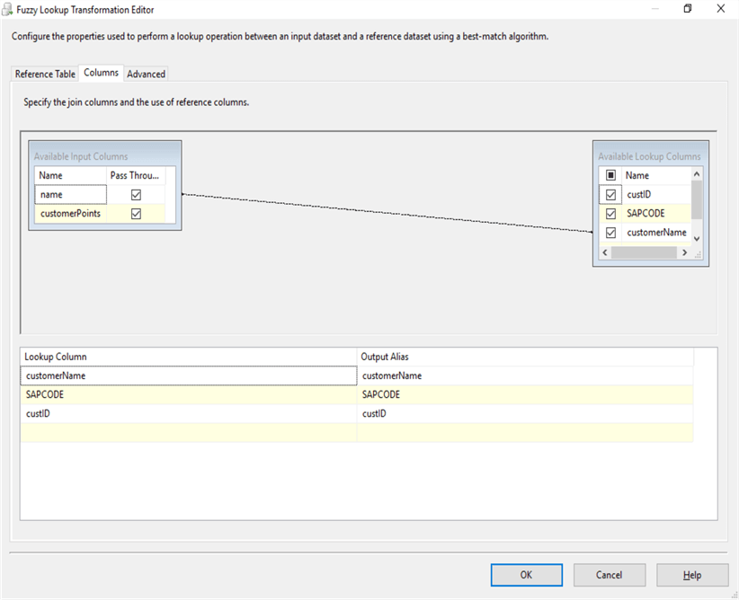Uncheck the customerName lookup column checkbox

pyautogui.click(x=611, y=233)
